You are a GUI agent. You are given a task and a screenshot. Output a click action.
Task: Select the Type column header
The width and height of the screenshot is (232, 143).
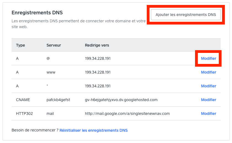click(20, 45)
